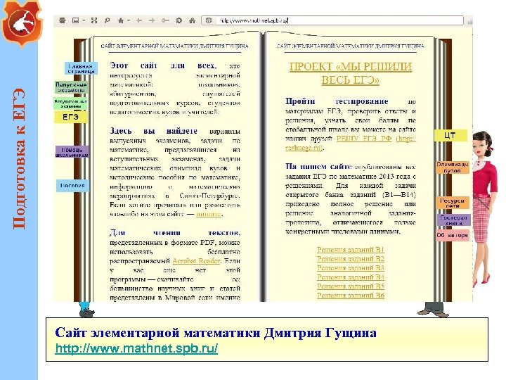Viewport: 506px width, 380px height.
Task: Open the 'Ресурсы сети' bookmark tab
Action: (452, 203)
